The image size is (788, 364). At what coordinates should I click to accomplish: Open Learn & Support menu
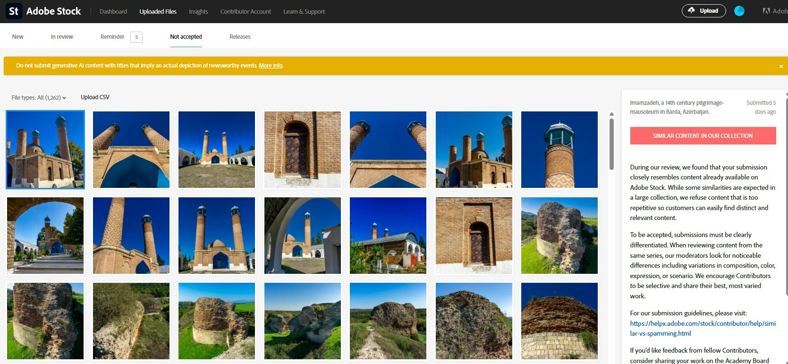(x=304, y=11)
